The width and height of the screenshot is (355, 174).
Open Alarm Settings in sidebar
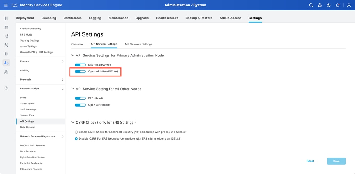click(28, 47)
